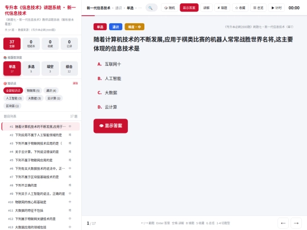Open question #11 大数据的特征不包括
The image size is (307, 230).
41,211
